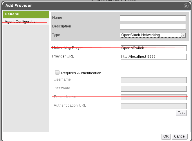Click the Add Provider title bar
Image resolution: width=192 pixels, height=141 pixels.
pos(87,5)
